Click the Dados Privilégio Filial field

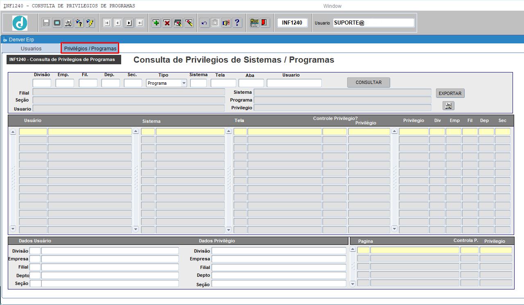tap(279, 267)
